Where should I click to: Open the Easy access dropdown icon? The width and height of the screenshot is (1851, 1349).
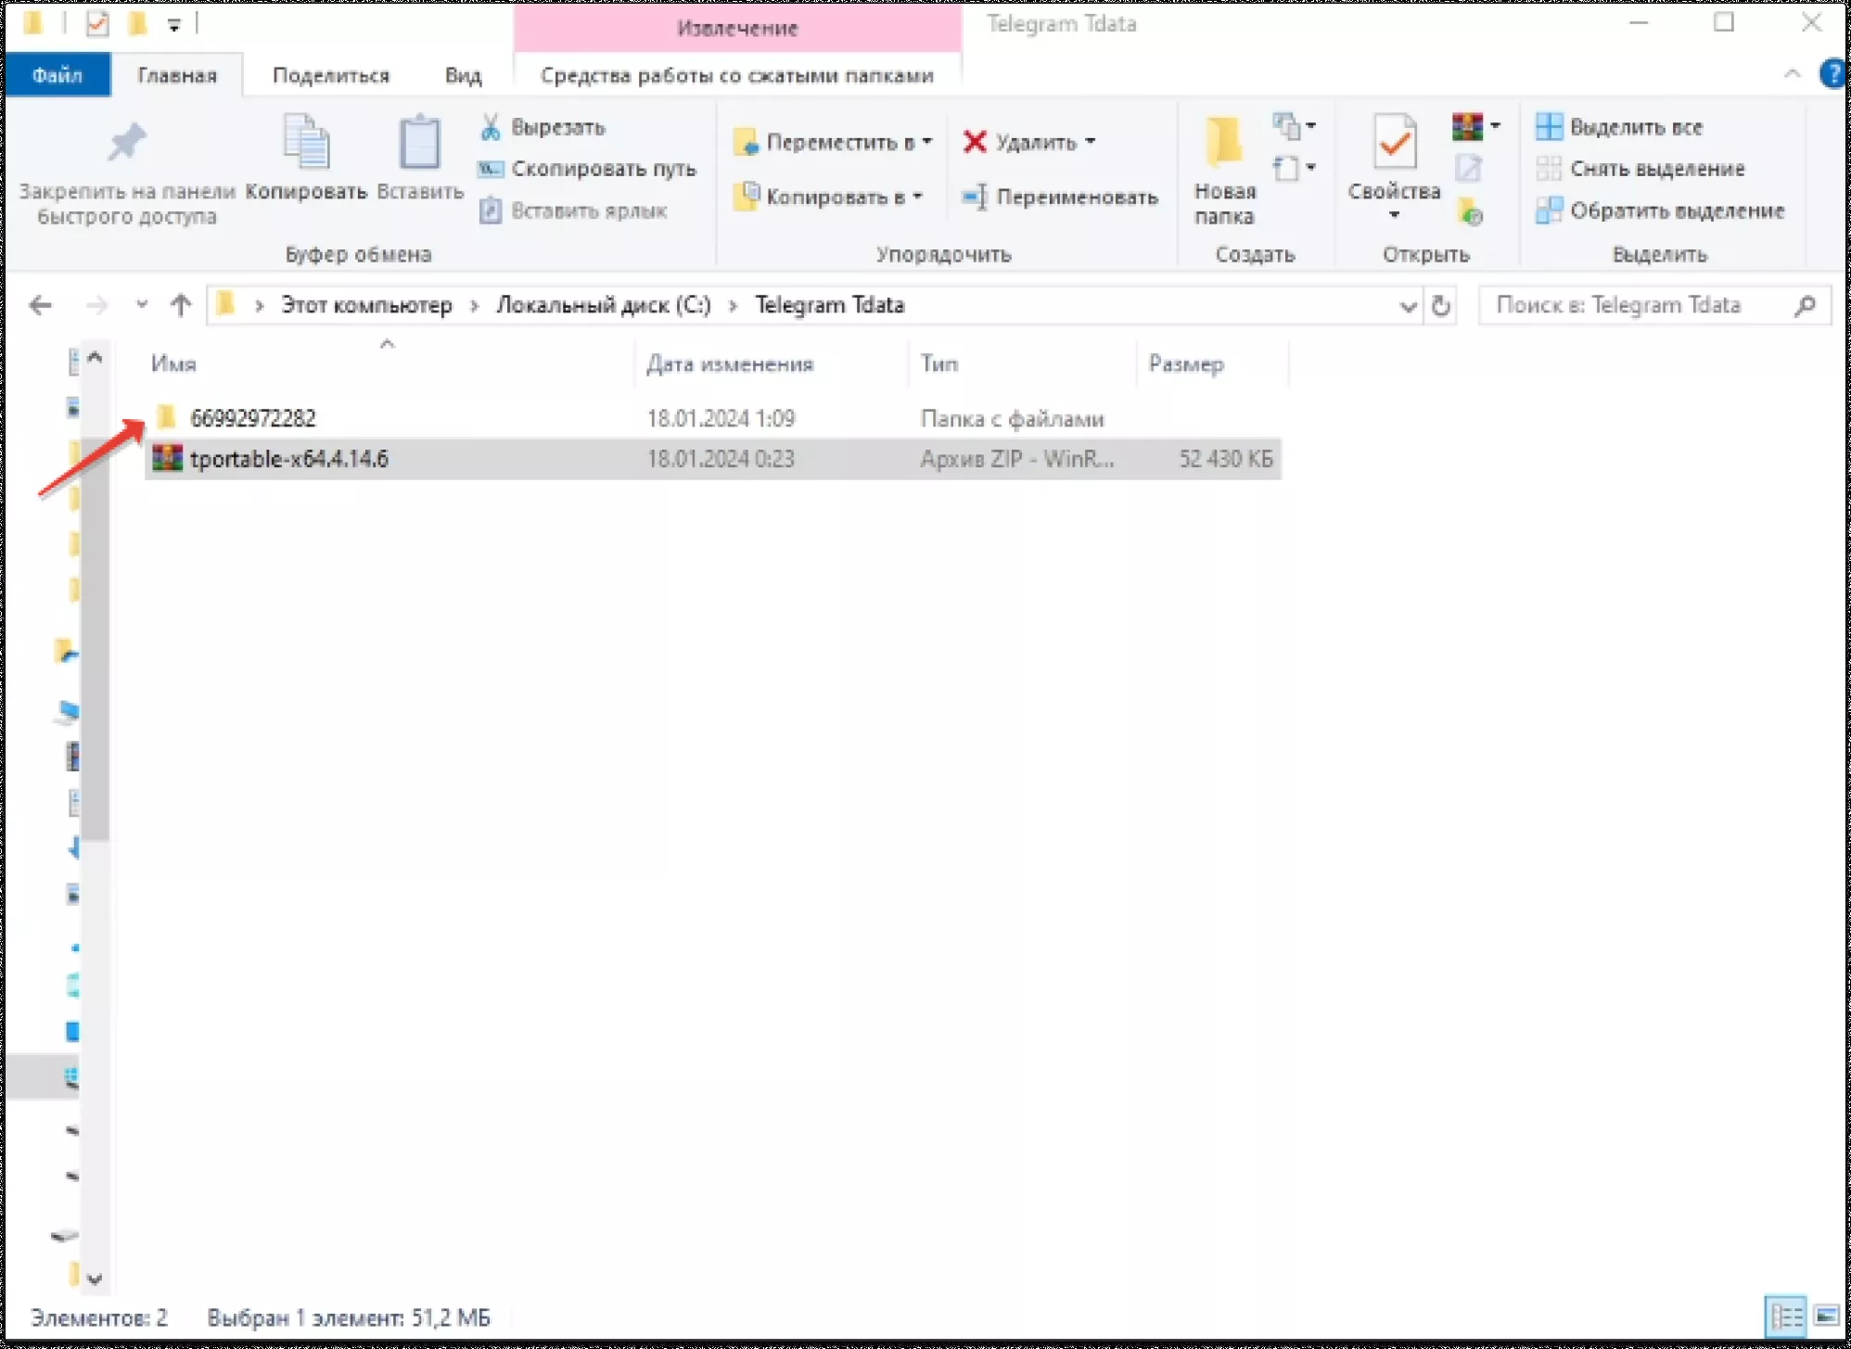pyautogui.click(x=1295, y=168)
